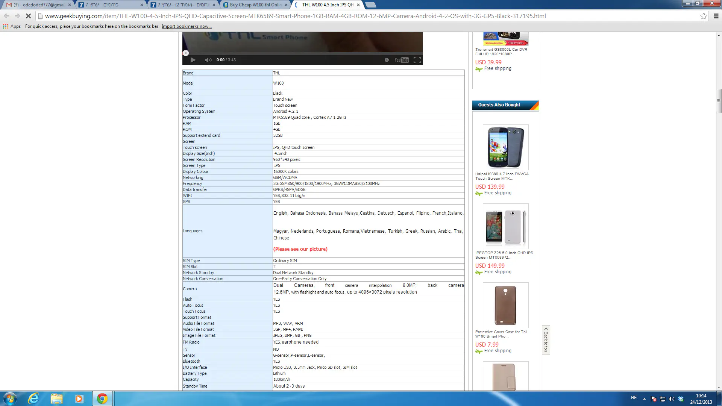Image resolution: width=722 pixels, height=406 pixels.
Task: Click the Import bookmarks now link
Action: click(x=187, y=26)
